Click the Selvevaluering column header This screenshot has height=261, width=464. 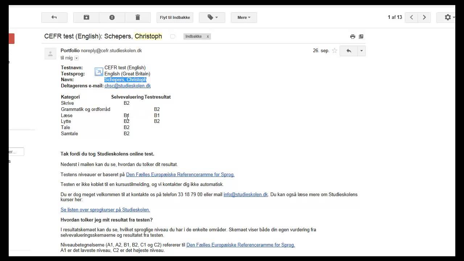[x=127, y=97]
